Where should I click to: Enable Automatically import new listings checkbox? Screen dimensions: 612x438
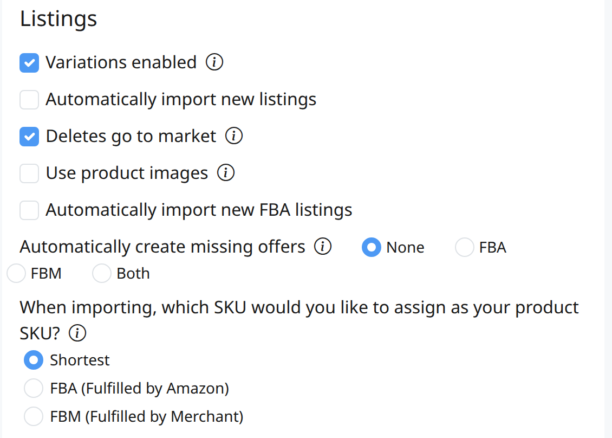pos(29,100)
